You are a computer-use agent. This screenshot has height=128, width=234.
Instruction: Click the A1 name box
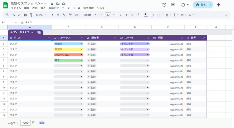point(9,22)
